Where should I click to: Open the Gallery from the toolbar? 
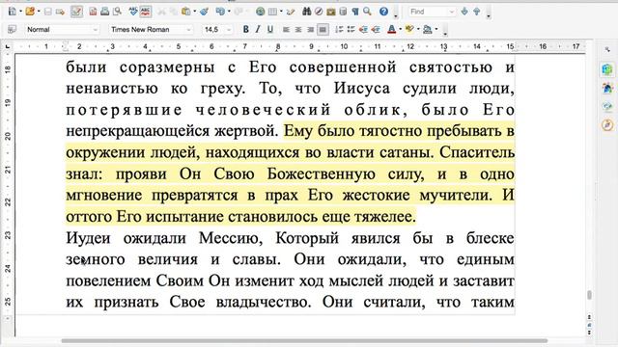tap(330, 12)
